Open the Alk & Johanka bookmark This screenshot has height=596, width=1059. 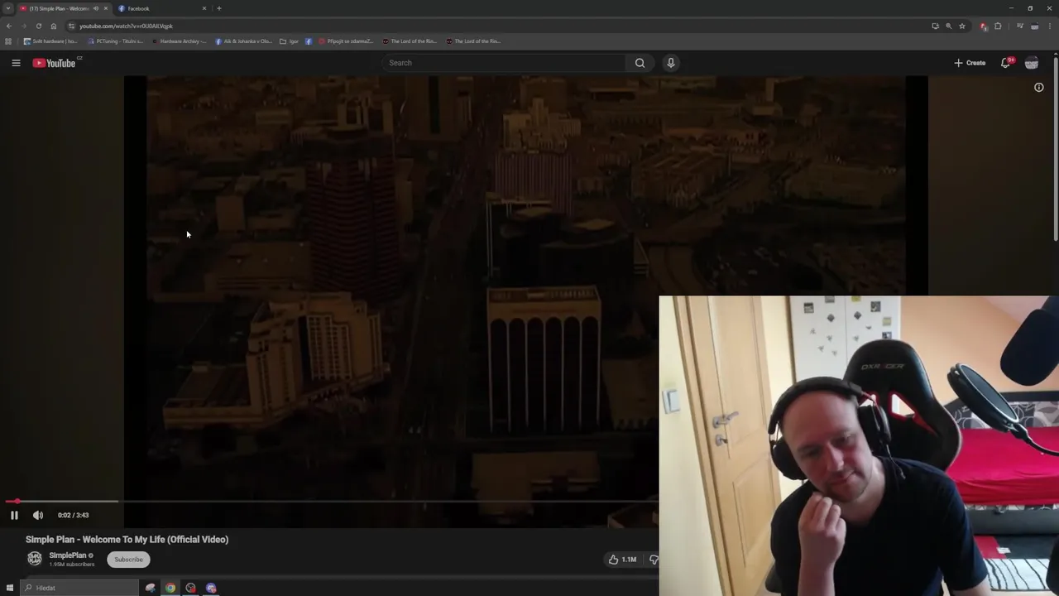[243, 41]
